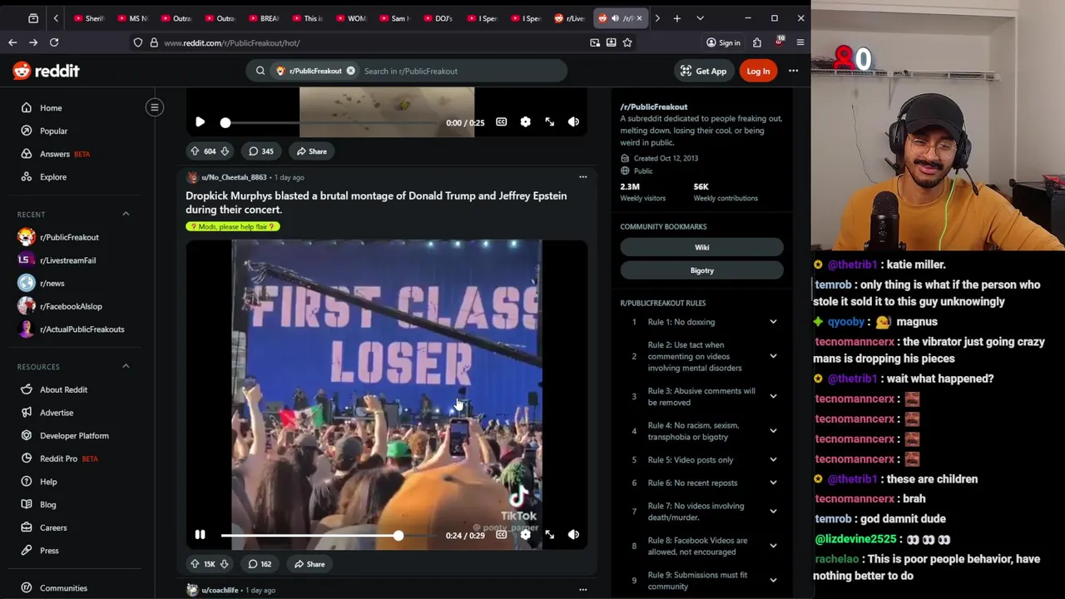
Task: Click the browser address bar URL
Action: click(x=232, y=42)
